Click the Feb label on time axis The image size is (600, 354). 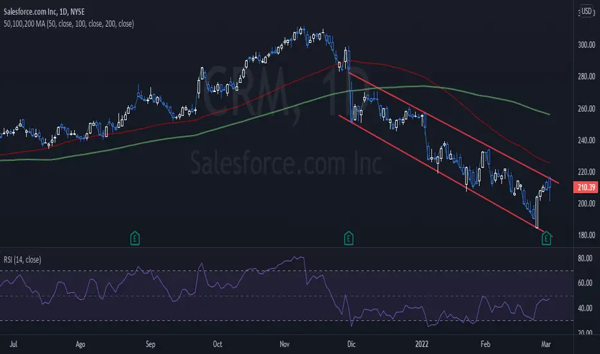click(x=485, y=344)
